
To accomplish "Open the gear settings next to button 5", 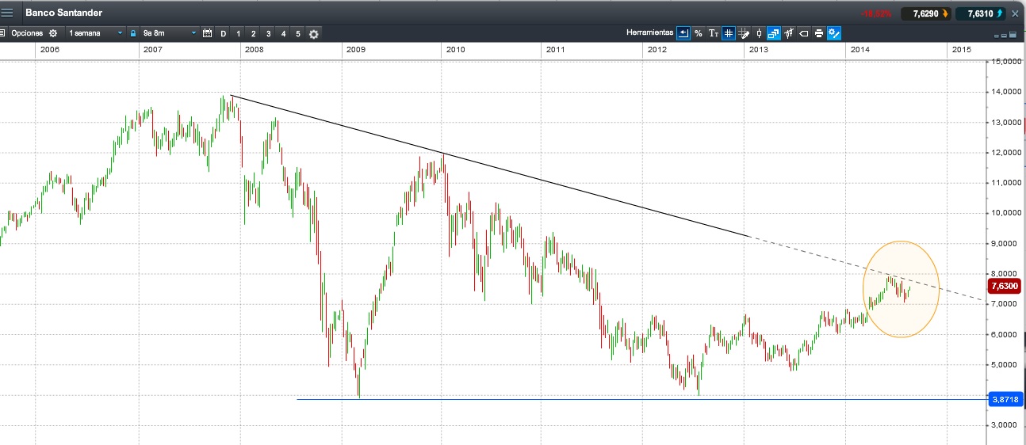I will (314, 34).
